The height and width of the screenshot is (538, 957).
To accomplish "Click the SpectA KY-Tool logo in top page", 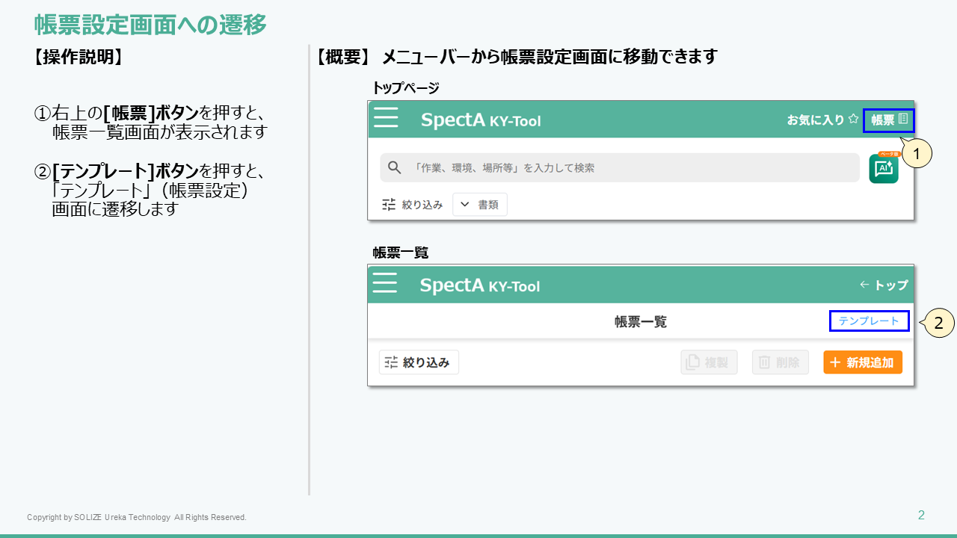I will (480, 120).
